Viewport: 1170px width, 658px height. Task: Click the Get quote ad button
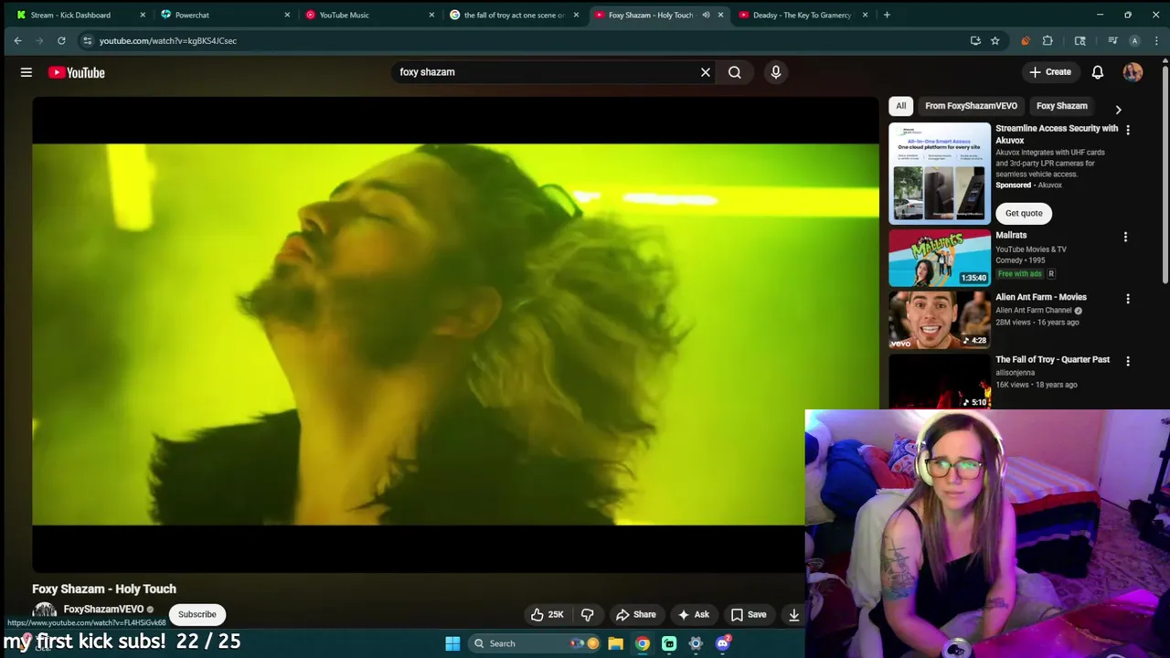coord(1024,213)
